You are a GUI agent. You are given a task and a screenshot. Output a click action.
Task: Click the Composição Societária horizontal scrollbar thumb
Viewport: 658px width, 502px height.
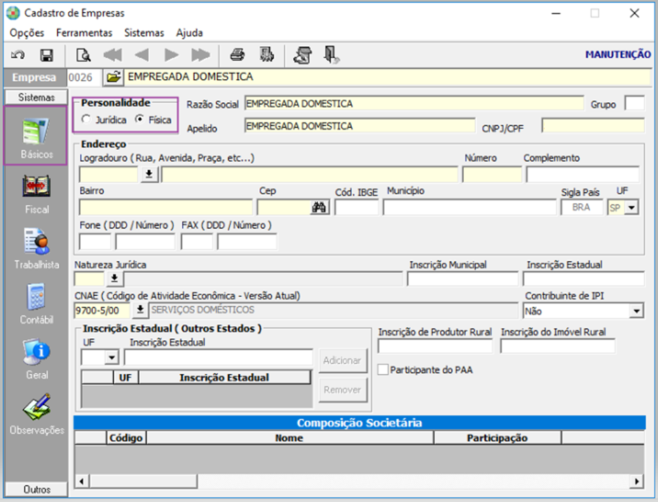(143, 481)
